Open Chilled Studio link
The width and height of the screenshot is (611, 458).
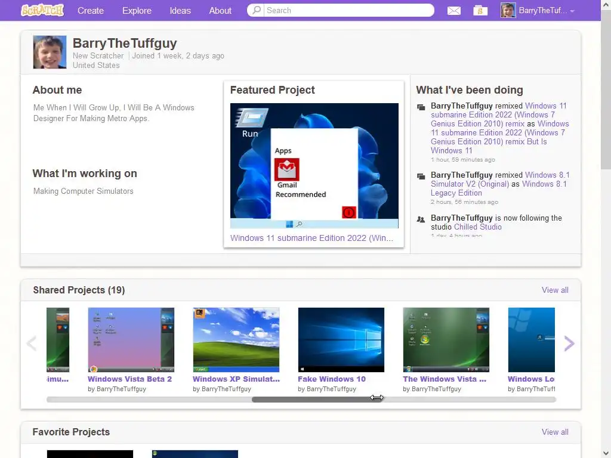(478, 227)
